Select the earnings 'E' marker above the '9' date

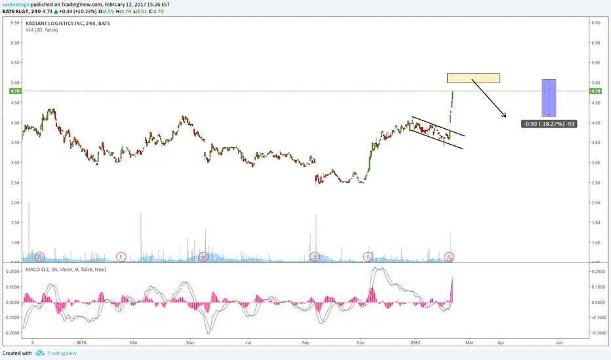click(40, 257)
